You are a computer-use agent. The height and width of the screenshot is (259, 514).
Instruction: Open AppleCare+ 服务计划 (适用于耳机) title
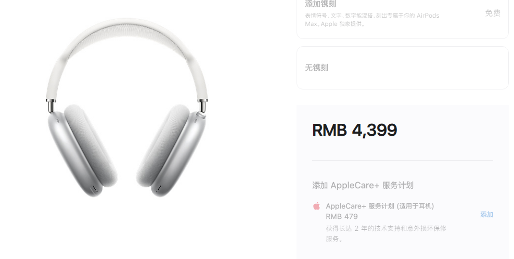[380, 206]
